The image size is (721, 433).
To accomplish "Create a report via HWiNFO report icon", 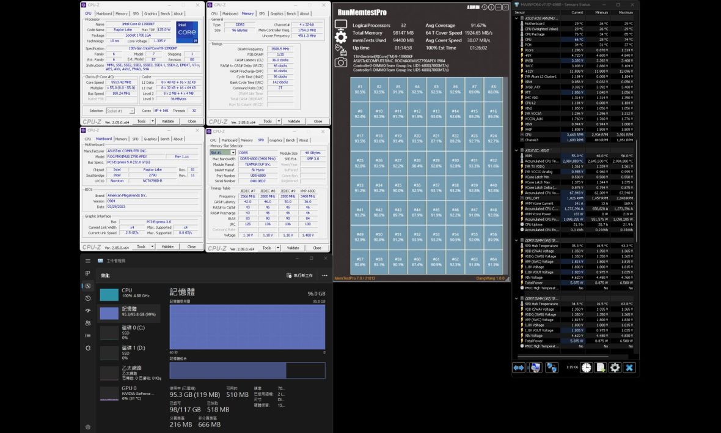I will pyautogui.click(x=601, y=368).
